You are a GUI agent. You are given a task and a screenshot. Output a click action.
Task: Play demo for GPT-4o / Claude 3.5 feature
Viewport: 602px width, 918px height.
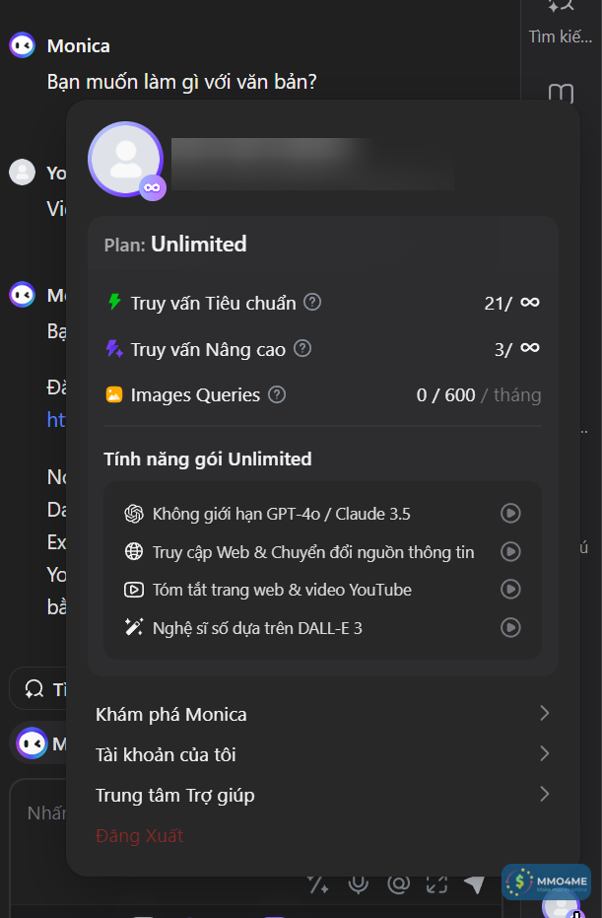tap(510, 513)
